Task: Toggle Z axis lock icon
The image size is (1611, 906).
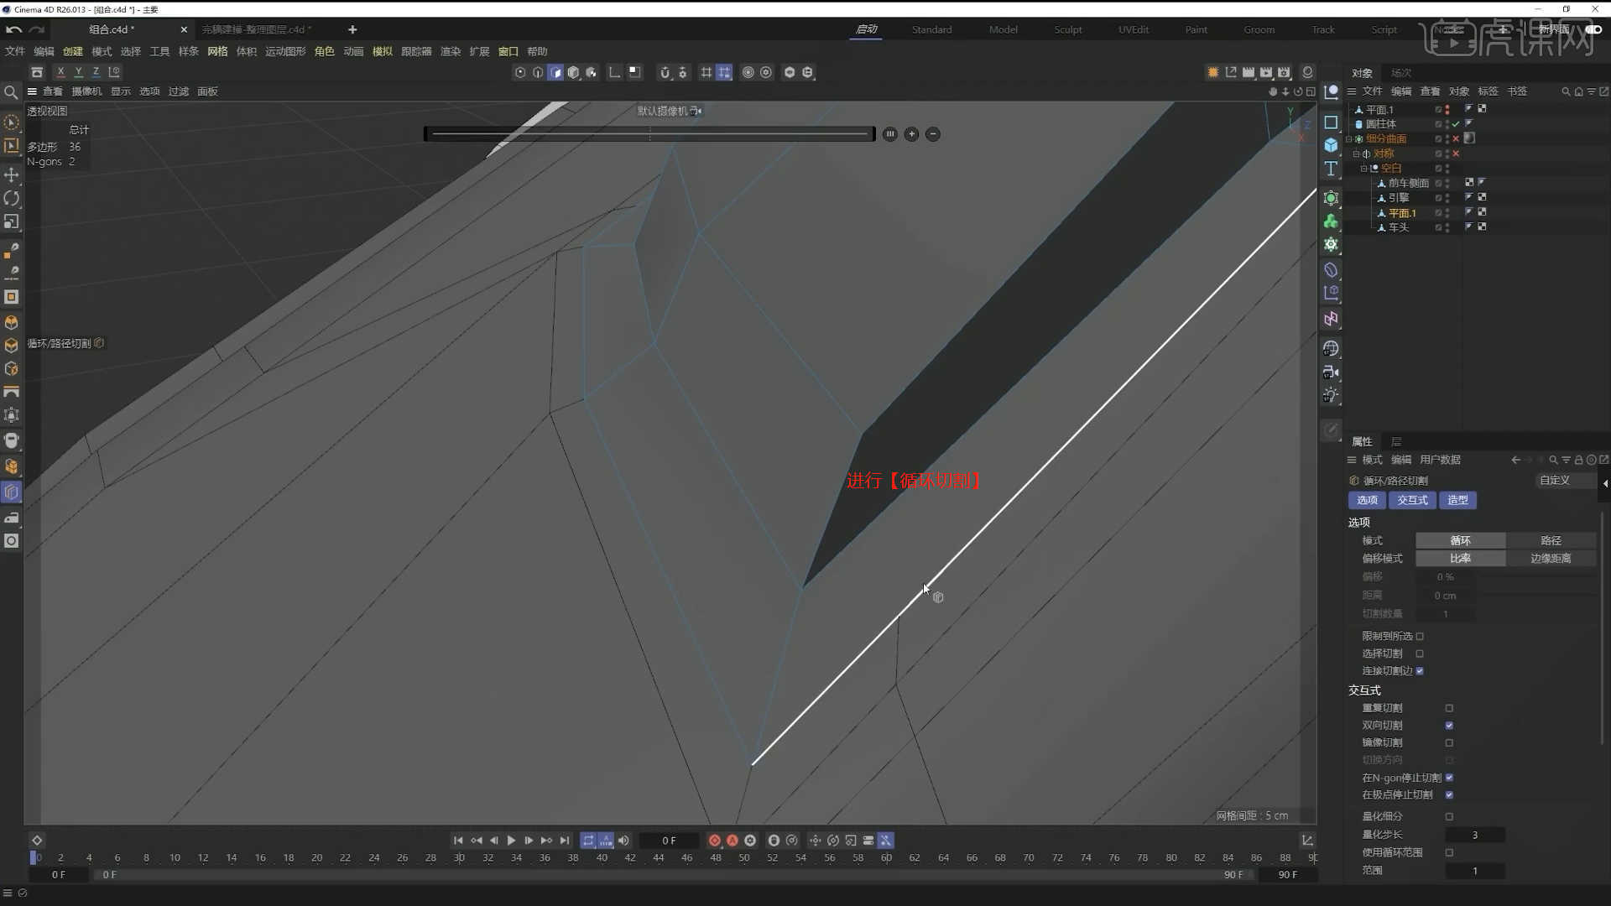Action: [x=96, y=72]
